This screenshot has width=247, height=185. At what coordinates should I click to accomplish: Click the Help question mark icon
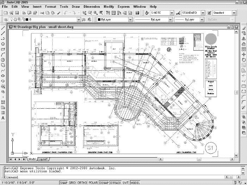pos(137,13)
